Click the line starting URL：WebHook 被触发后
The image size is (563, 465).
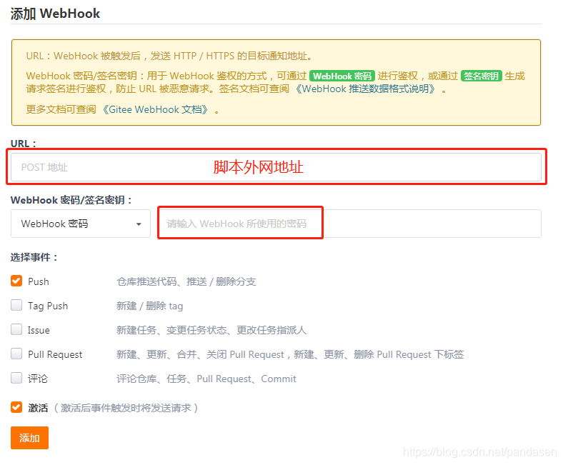click(169, 56)
